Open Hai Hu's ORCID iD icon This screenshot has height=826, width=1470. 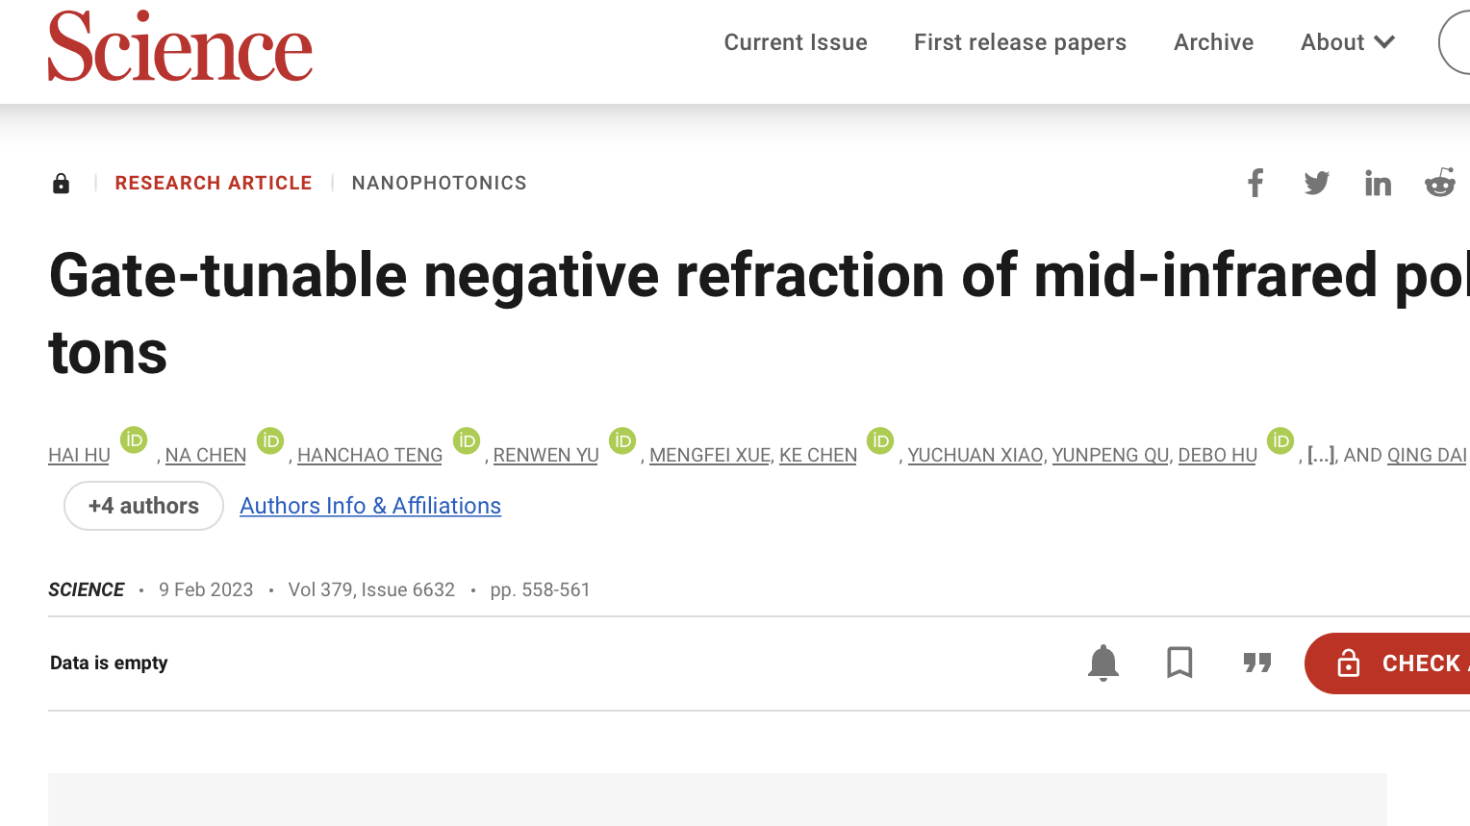click(x=134, y=440)
